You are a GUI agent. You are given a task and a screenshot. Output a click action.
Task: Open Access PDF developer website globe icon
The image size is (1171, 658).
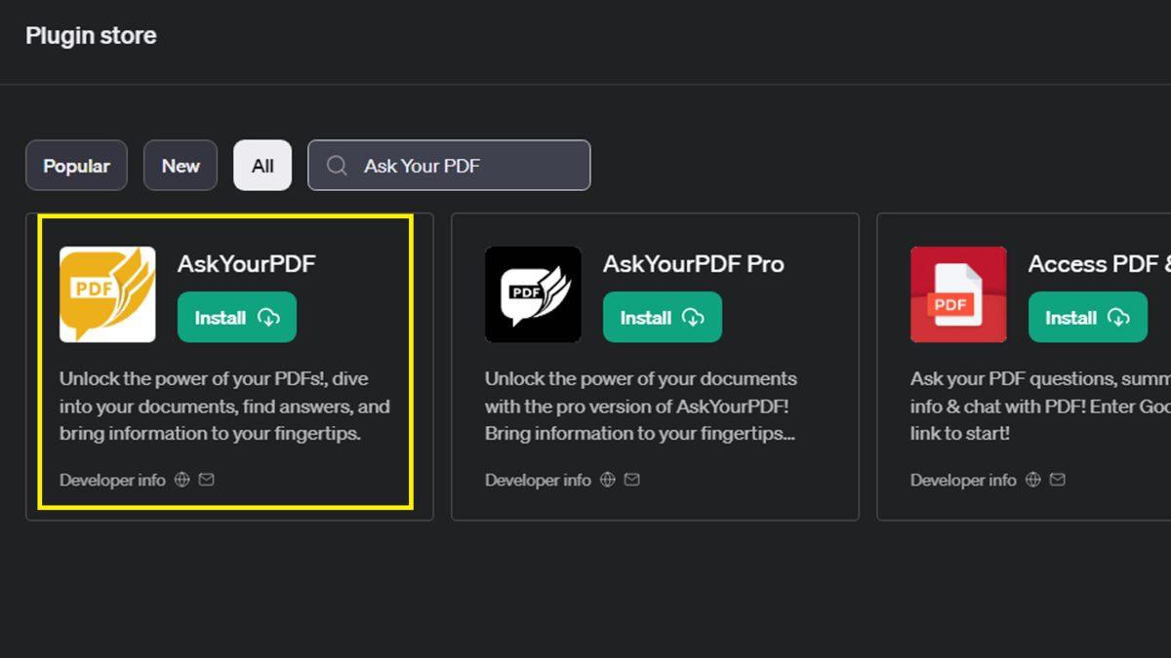point(1032,480)
